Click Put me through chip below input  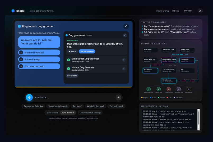(117, 106)
